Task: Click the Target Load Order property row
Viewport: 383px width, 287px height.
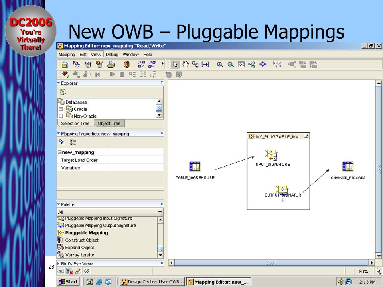Action: pyautogui.click(x=110, y=160)
